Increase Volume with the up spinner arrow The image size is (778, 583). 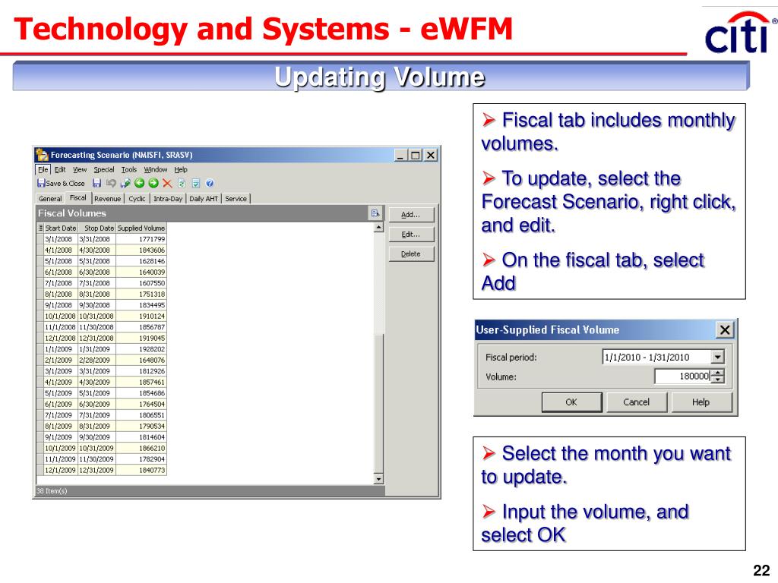(x=718, y=373)
